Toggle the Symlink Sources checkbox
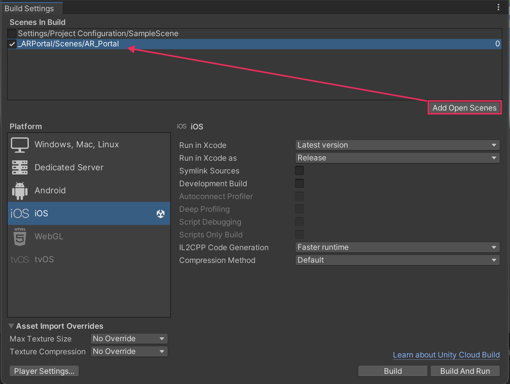The image size is (510, 384). pos(299,171)
